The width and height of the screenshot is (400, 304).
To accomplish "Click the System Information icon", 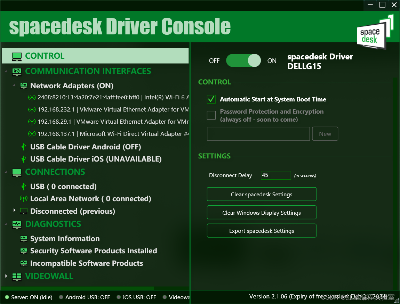I will [x=24, y=239].
